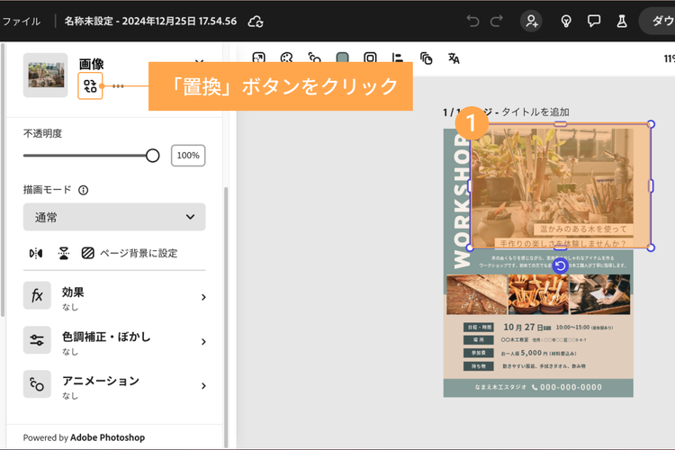Image resolution: width=675 pixels, height=450 pixels.
Task: Click the 5,000 price text
Action: 531,353
